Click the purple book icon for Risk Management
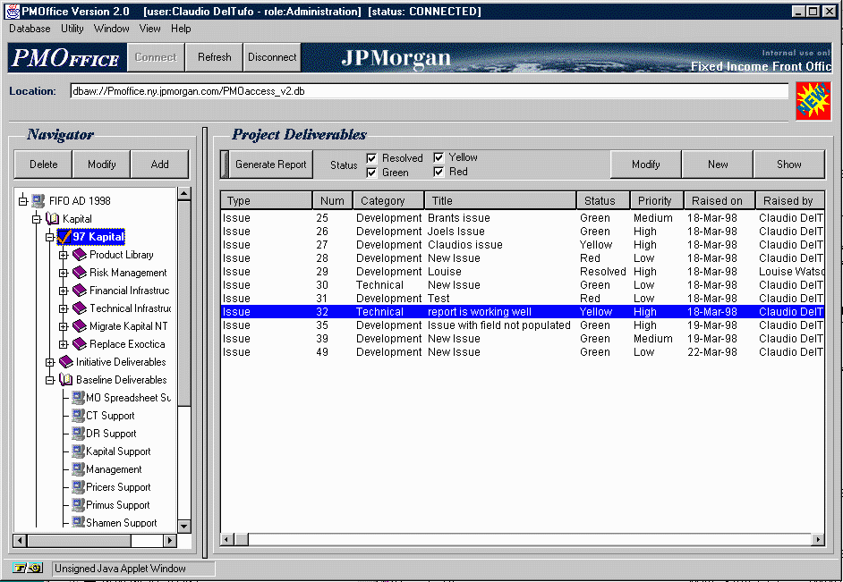Viewport: 843px width, 582px height. tap(79, 272)
